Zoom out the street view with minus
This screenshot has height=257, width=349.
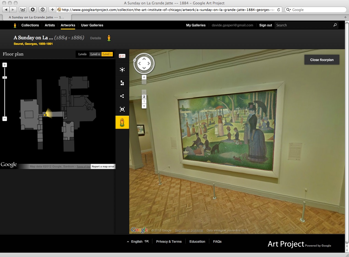pyautogui.click(x=144, y=82)
